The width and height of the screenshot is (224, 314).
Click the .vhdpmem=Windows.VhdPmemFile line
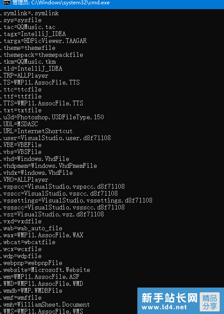click(x=49, y=166)
